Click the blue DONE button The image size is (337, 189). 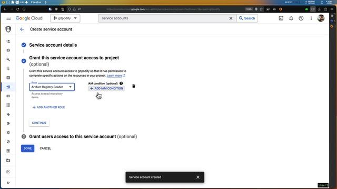coord(27,148)
